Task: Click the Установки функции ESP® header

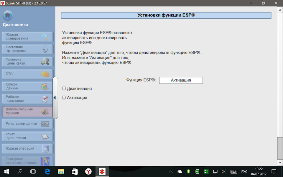Action: tap(166, 15)
